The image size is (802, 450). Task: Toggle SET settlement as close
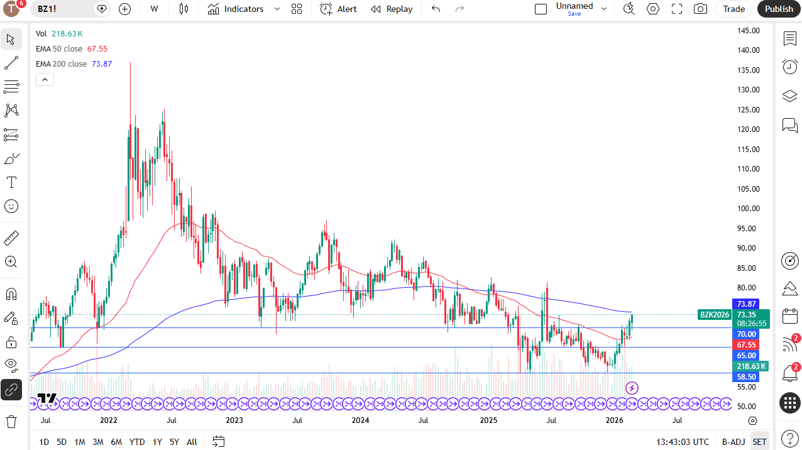tap(759, 442)
